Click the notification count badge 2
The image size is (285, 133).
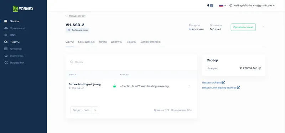(x=212, y=6)
